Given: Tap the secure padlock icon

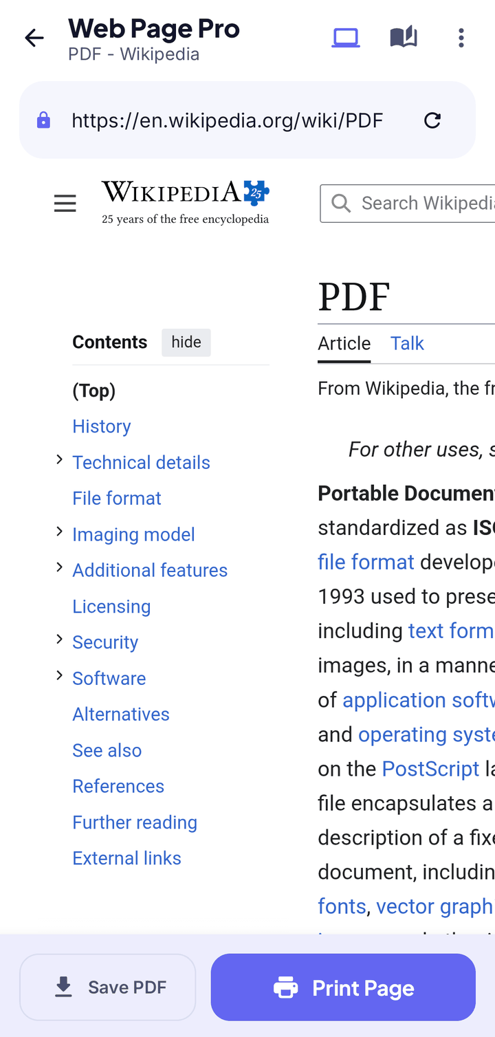Looking at the screenshot, I should [x=43, y=120].
